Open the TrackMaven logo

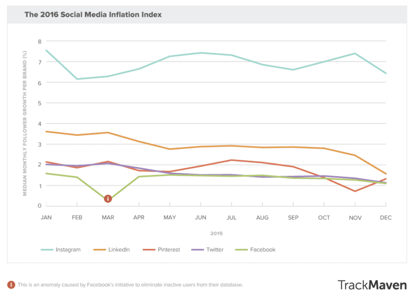pos(371,284)
